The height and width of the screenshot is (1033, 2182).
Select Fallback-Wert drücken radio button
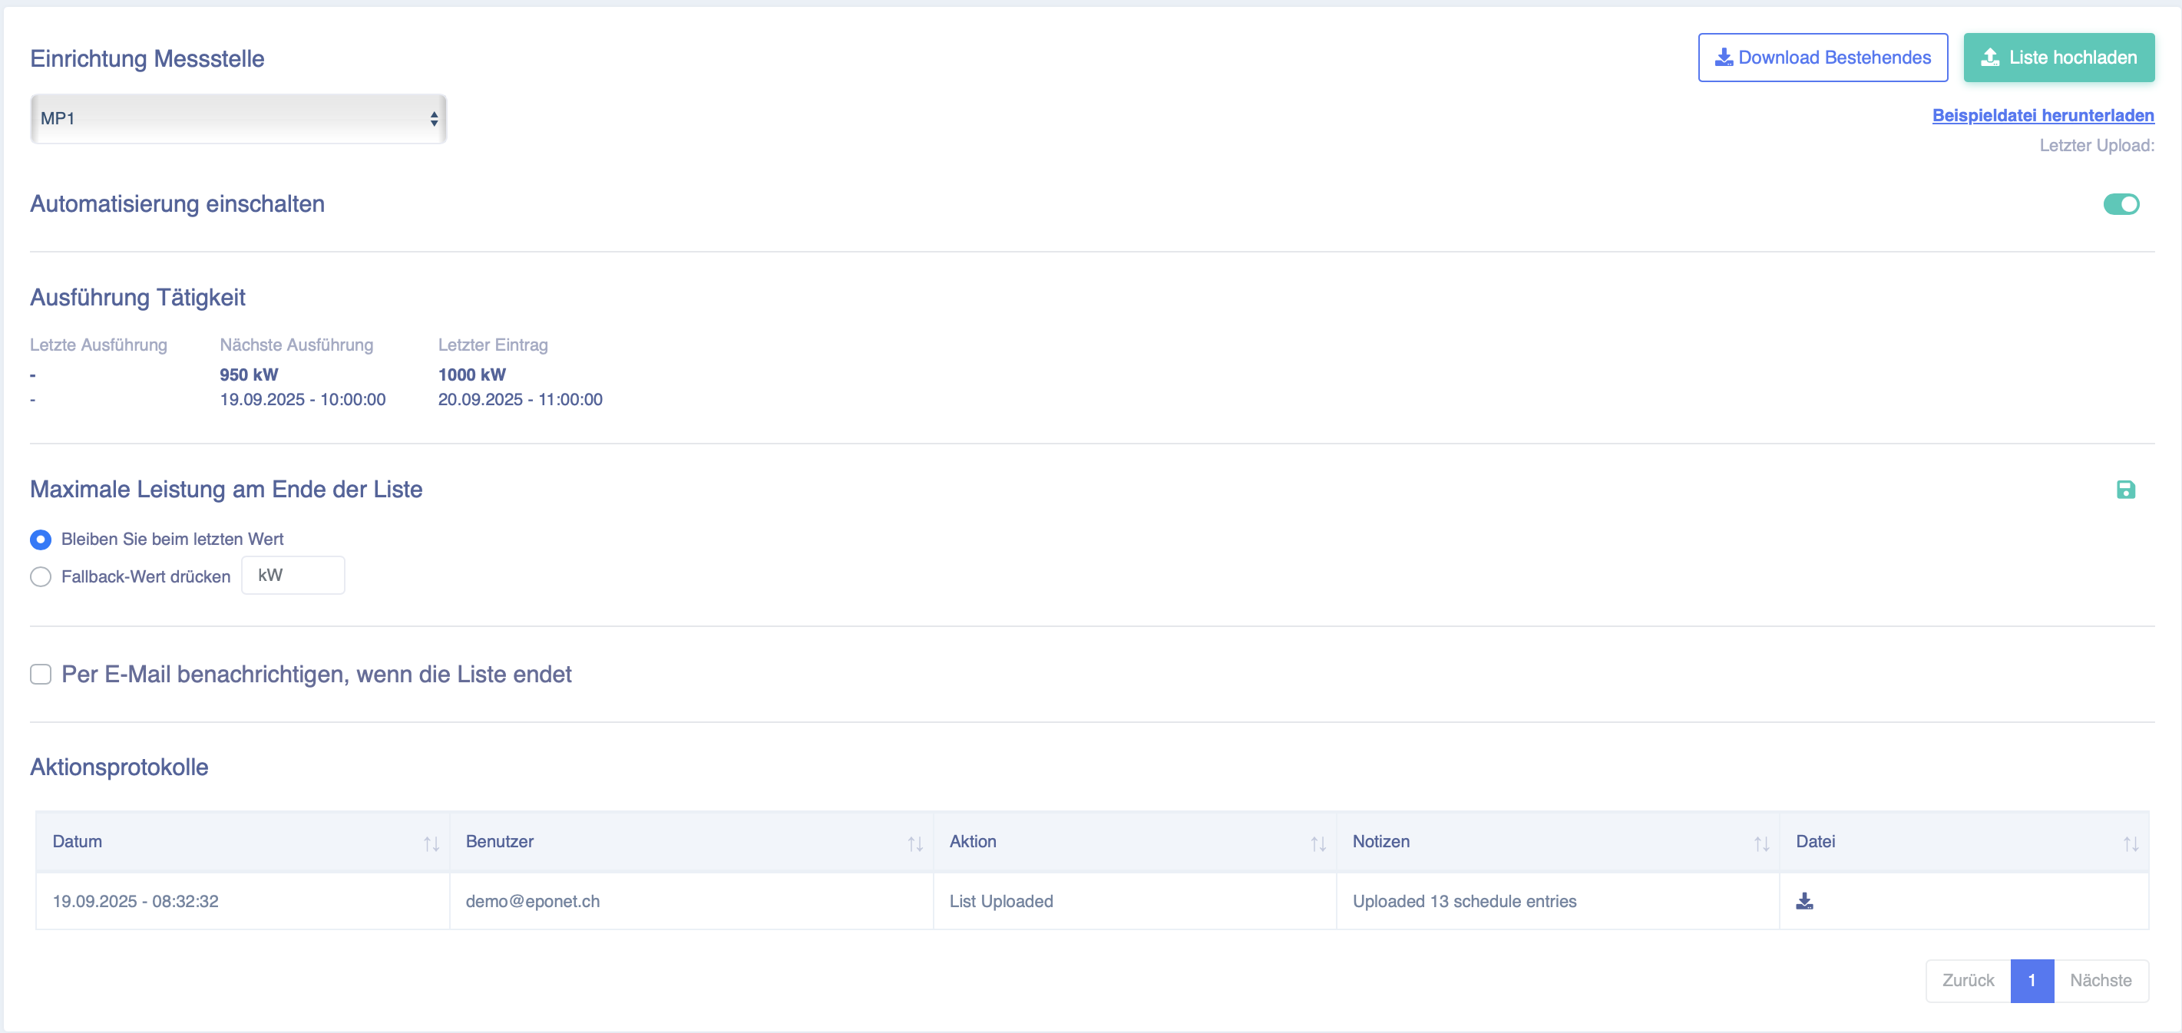[41, 576]
